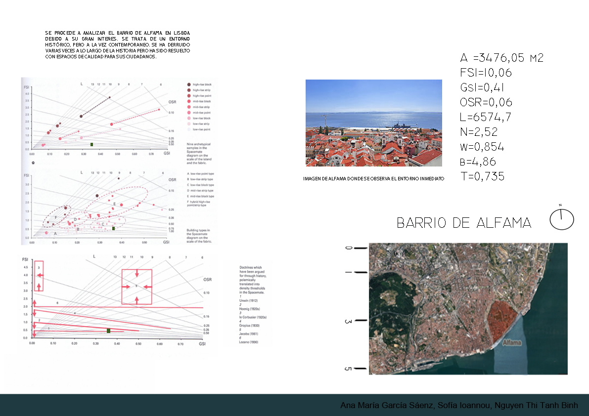Click the introductory Spanish paragraph about Alfama
Image resolution: width=589 pixels, height=416 pixels.
pyautogui.click(x=118, y=44)
